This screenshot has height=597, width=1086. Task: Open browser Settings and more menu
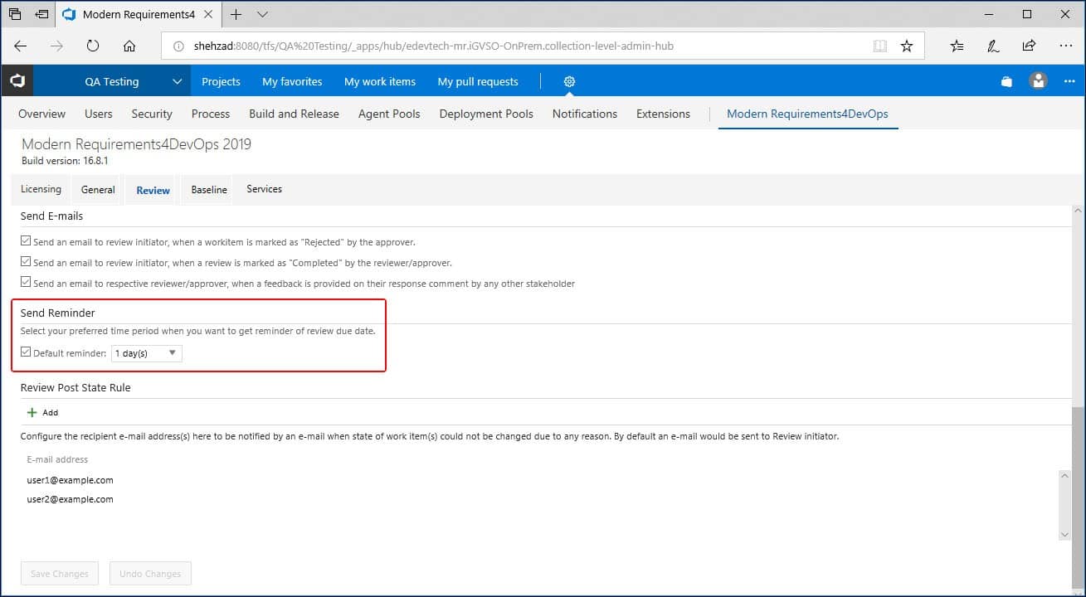(x=1064, y=46)
